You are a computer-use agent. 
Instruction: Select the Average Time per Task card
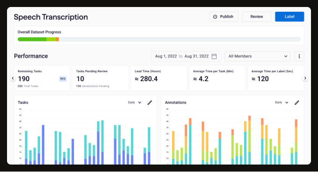point(217,78)
